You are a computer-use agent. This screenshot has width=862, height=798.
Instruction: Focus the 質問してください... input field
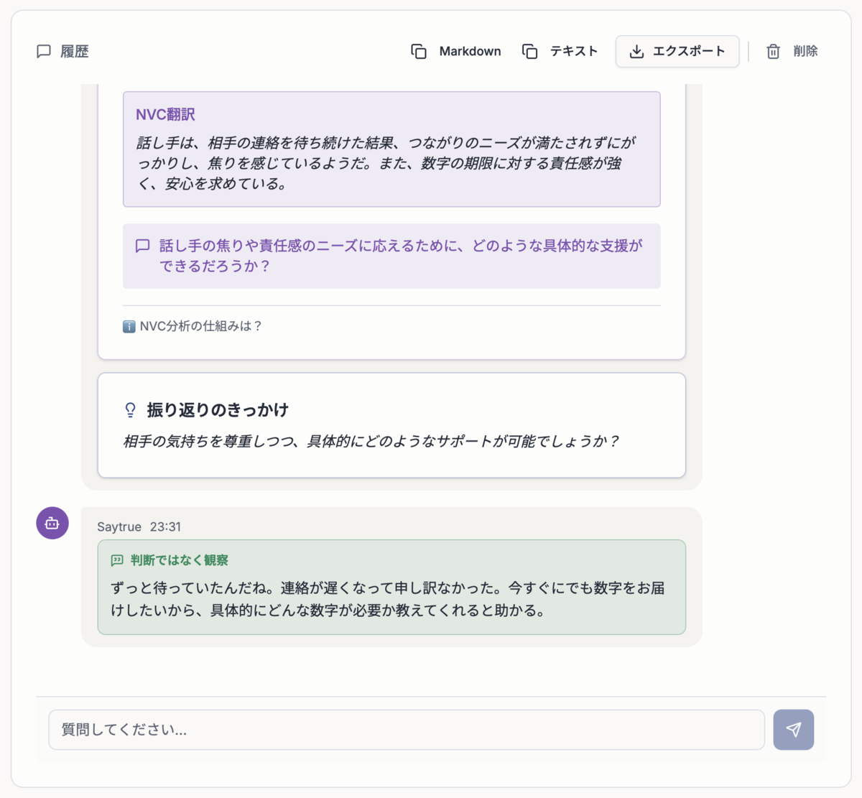[407, 730]
